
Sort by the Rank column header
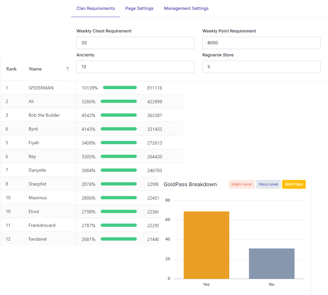[11, 69]
